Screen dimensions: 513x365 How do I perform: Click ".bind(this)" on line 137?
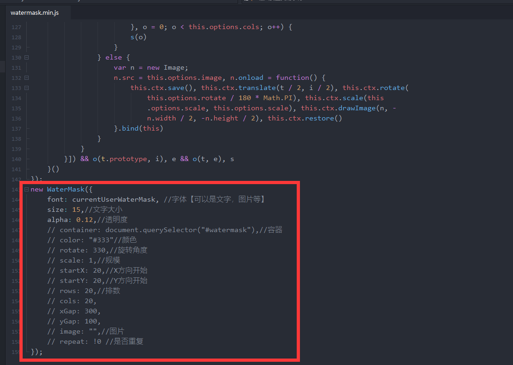(140, 128)
